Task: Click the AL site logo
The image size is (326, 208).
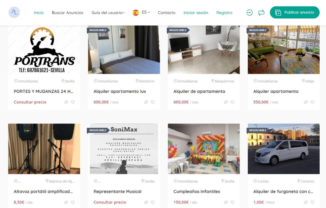Action: 14,12
